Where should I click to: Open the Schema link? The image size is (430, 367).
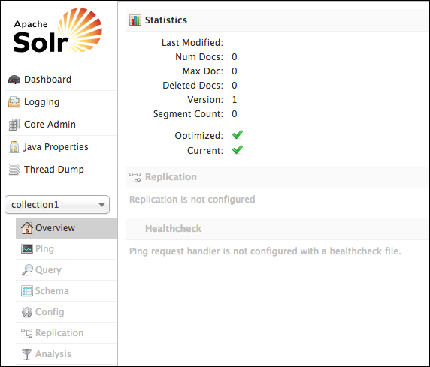click(x=67, y=291)
